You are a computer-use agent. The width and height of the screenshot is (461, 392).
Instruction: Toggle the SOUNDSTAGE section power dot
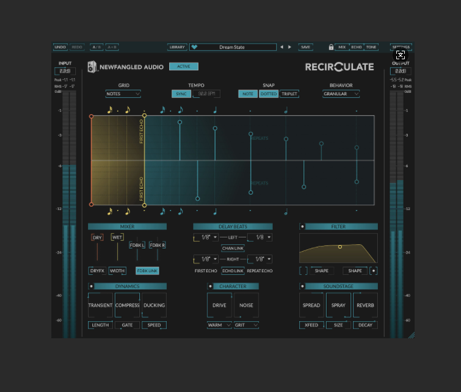(302, 286)
